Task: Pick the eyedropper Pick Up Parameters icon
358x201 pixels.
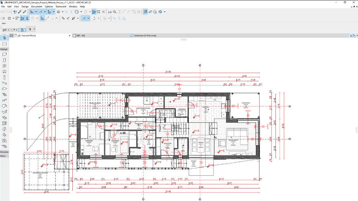Action: click(x=20, y=12)
